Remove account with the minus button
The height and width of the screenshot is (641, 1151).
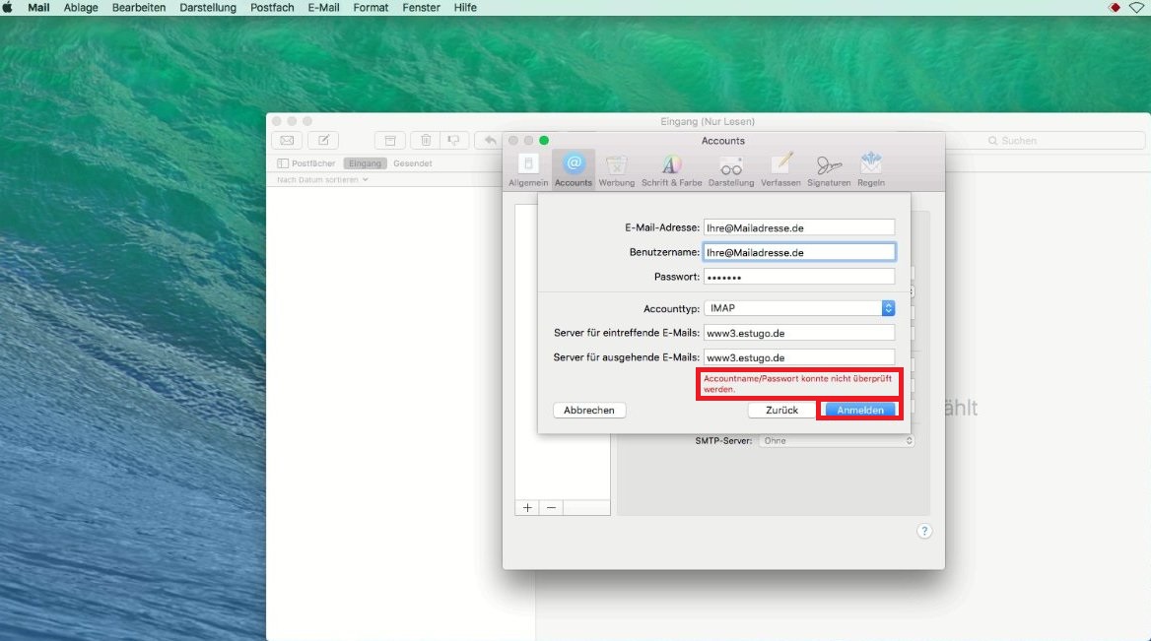551,507
